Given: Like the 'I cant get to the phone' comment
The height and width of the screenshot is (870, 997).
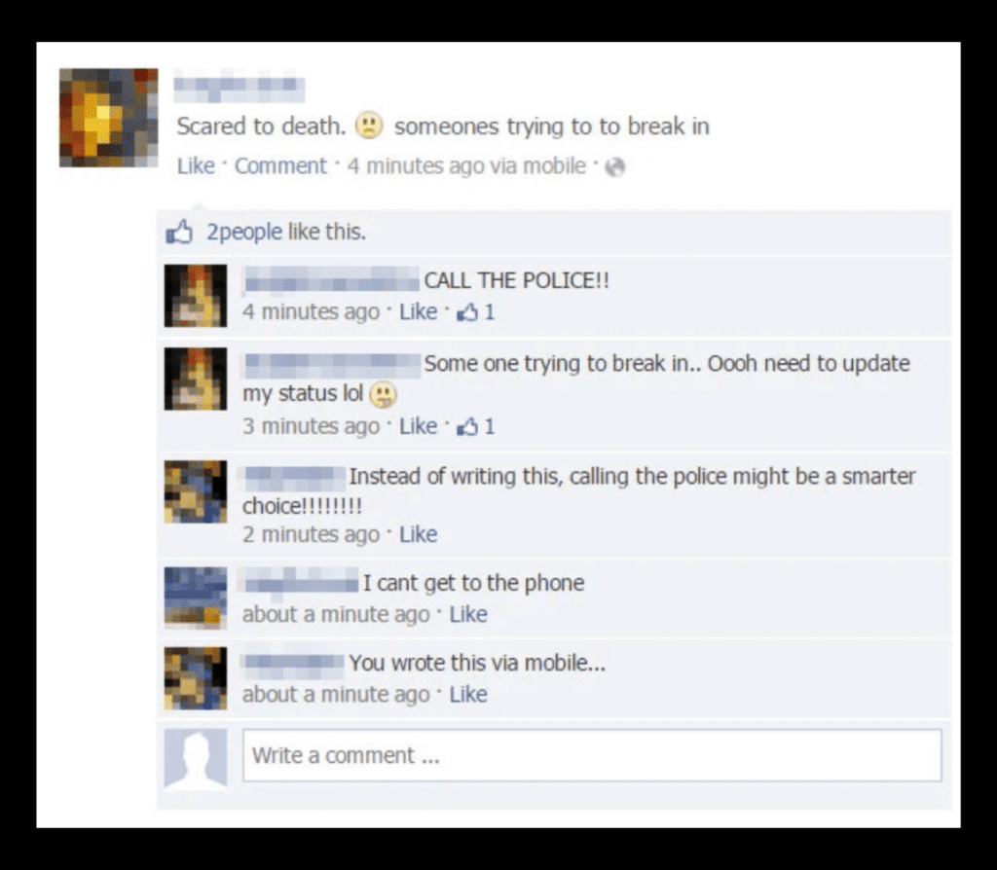Looking at the screenshot, I should click(468, 614).
